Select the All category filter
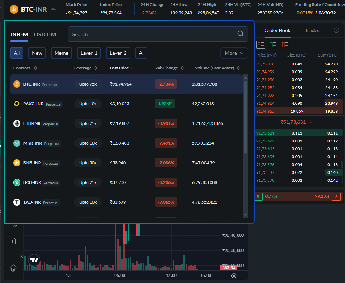 17,53
